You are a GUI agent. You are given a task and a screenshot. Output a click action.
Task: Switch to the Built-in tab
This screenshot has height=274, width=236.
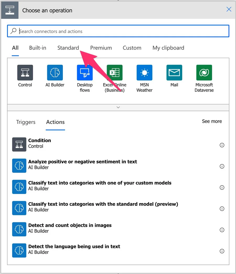click(x=37, y=48)
